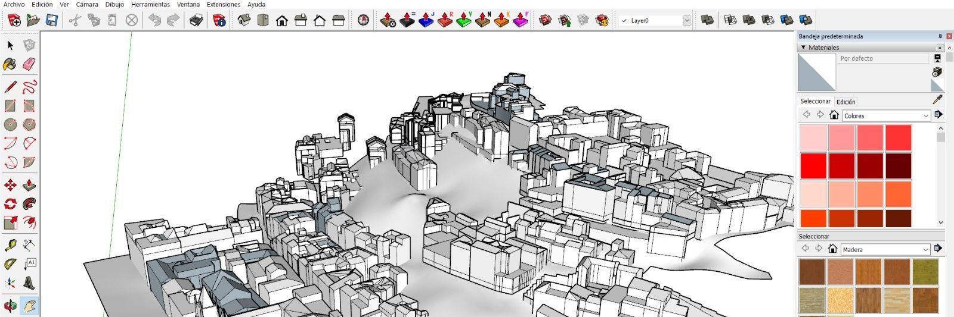Open the Cámara menu
Viewport: 954px width, 317px height.
tap(87, 4)
